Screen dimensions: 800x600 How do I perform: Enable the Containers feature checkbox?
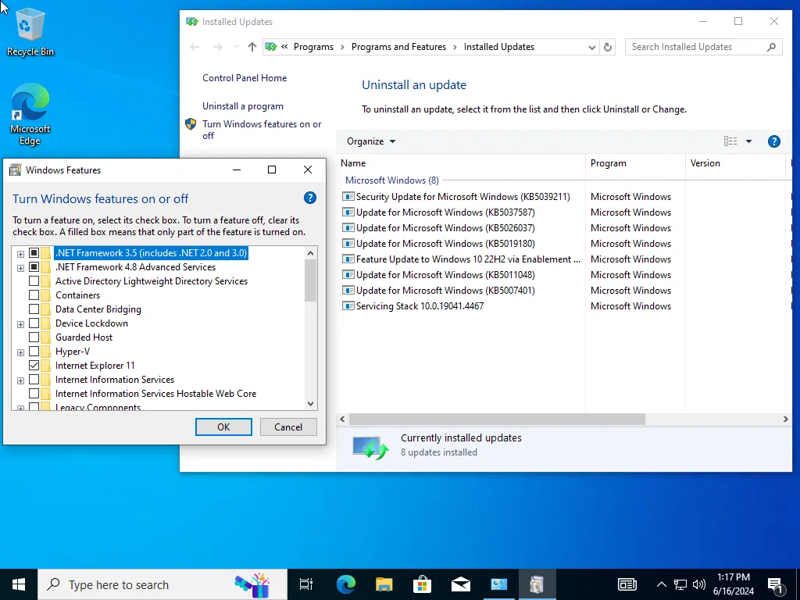coord(34,295)
